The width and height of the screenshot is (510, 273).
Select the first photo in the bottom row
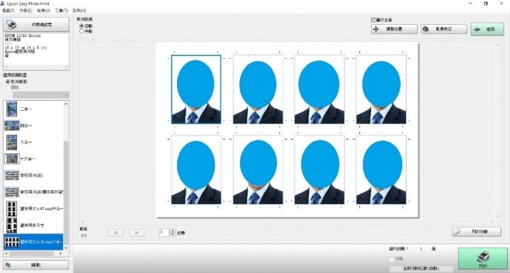point(196,170)
